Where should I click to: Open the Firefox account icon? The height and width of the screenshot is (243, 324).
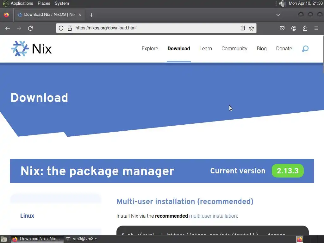click(294, 28)
